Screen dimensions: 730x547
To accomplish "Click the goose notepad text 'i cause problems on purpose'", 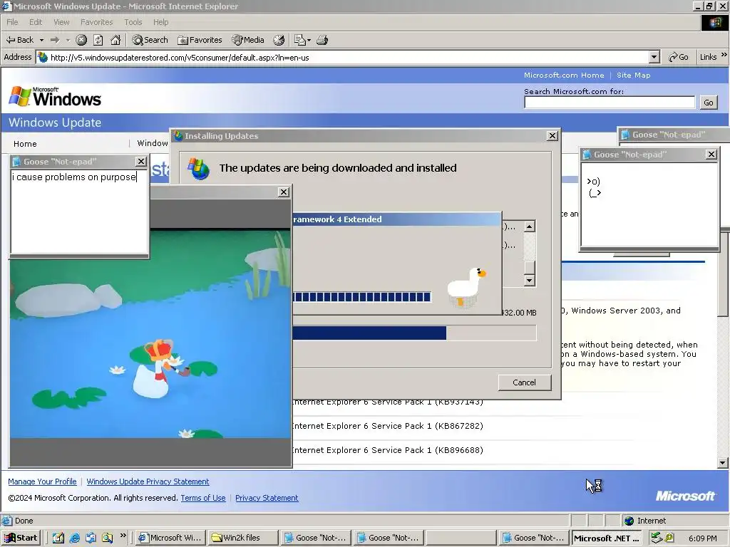I will (x=74, y=177).
